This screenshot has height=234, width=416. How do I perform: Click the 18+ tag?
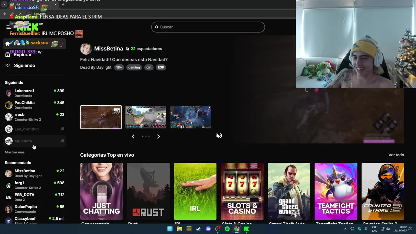pyautogui.click(x=119, y=67)
